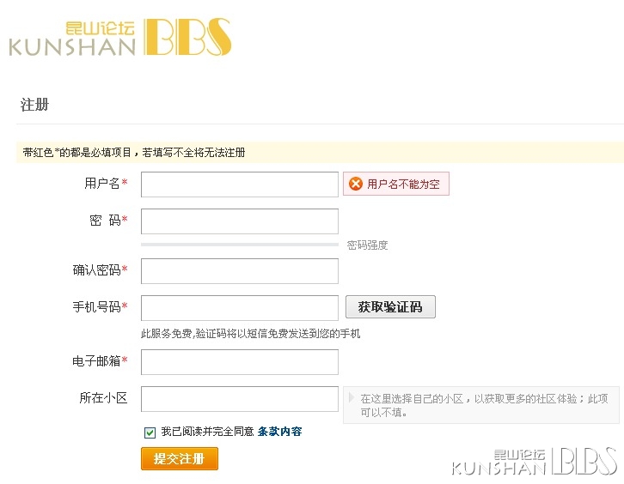Click the SMS verification free service note

(250, 334)
